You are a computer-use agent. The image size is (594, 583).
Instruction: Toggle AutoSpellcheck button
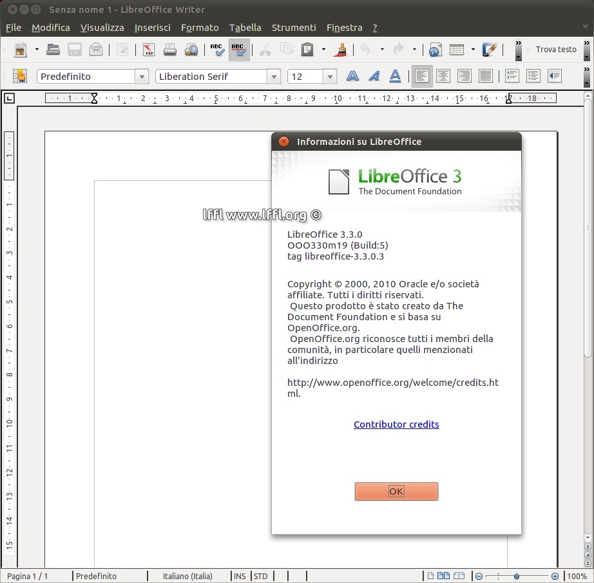click(x=239, y=50)
